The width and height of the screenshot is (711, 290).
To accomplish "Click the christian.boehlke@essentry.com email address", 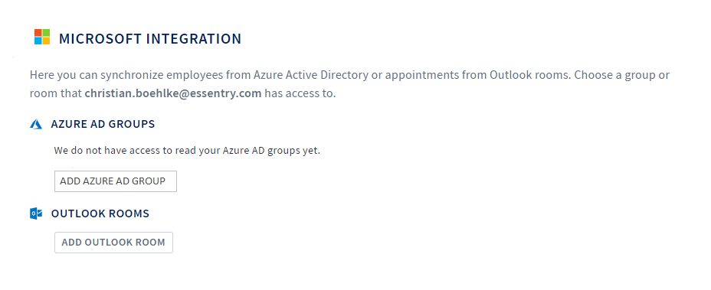I will pyautogui.click(x=172, y=94).
